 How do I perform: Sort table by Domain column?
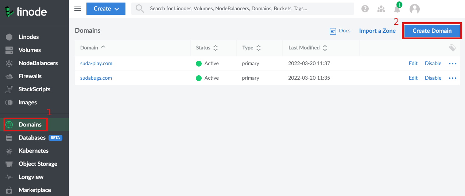[93, 48]
